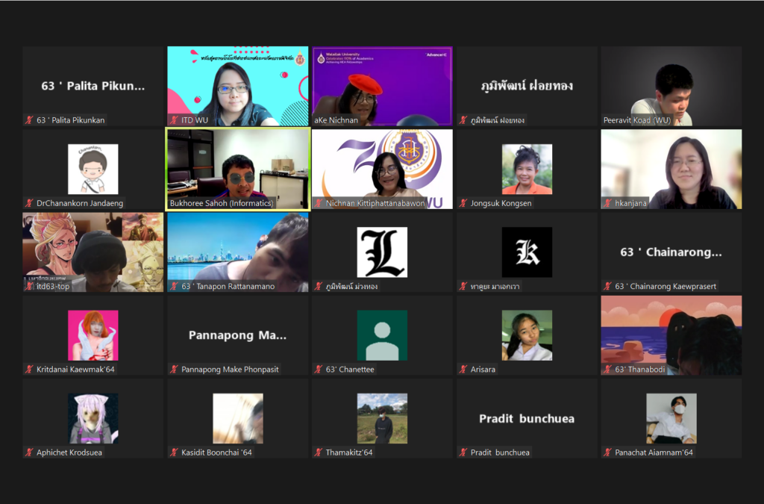Viewport: 764px width, 504px height.
Task: Click muted mic icon beside Jongsuk Kongsen
Action: click(x=463, y=203)
